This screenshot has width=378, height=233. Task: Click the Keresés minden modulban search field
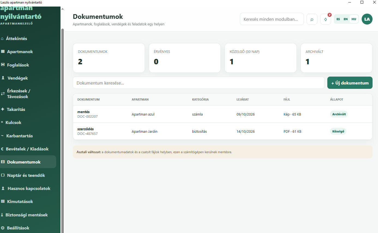click(x=272, y=19)
